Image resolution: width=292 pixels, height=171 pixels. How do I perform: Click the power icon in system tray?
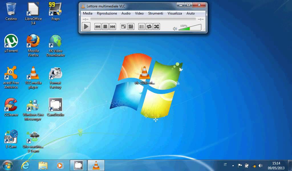coord(247,165)
